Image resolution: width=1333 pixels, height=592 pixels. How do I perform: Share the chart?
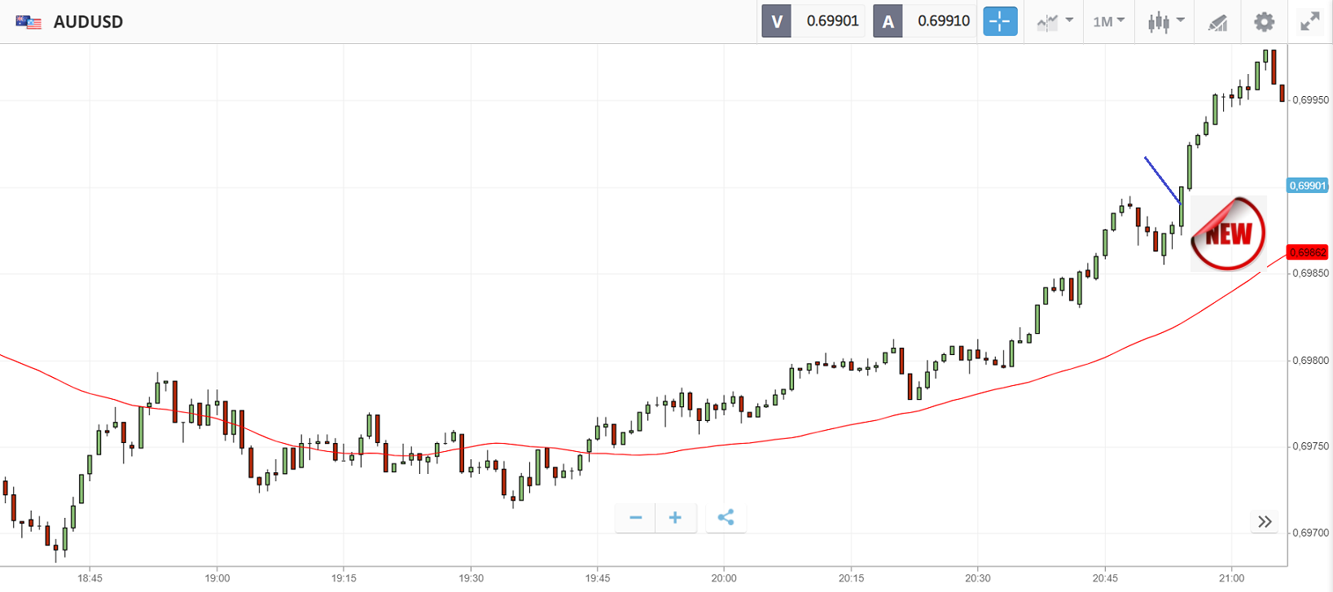tap(726, 518)
